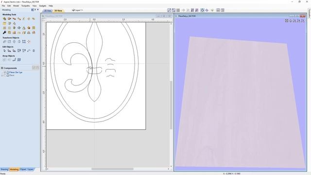Select the Base component name
This screenshot has height=175, width=311.
12,75
